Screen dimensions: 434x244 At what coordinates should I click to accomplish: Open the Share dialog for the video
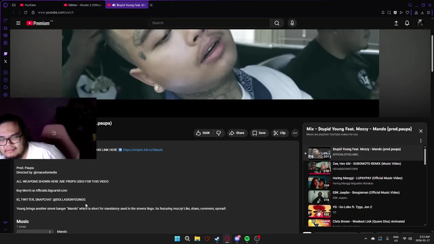[x=237, y=133]
